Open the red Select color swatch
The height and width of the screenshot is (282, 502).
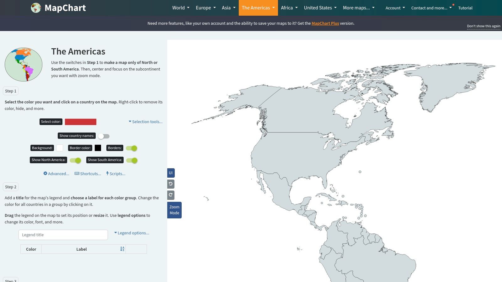(81, 122)
